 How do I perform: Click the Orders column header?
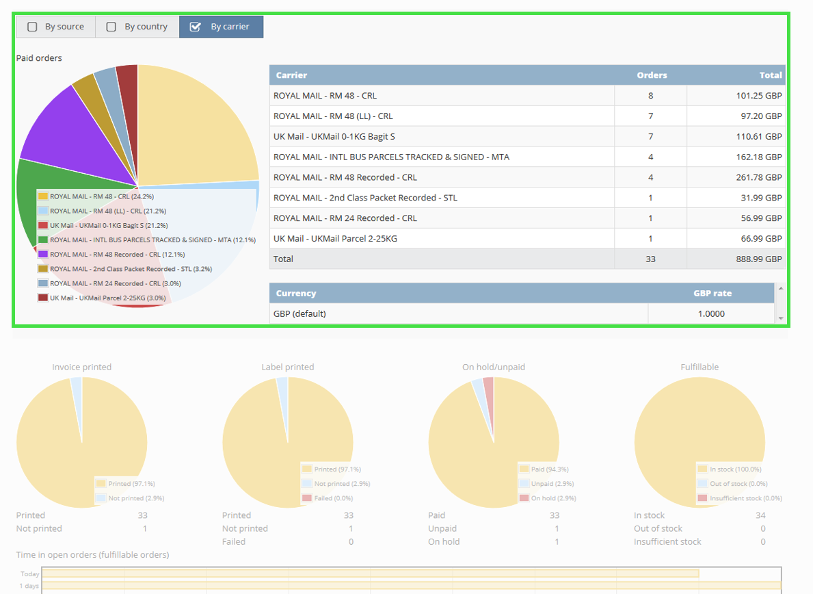coord(652,75)
